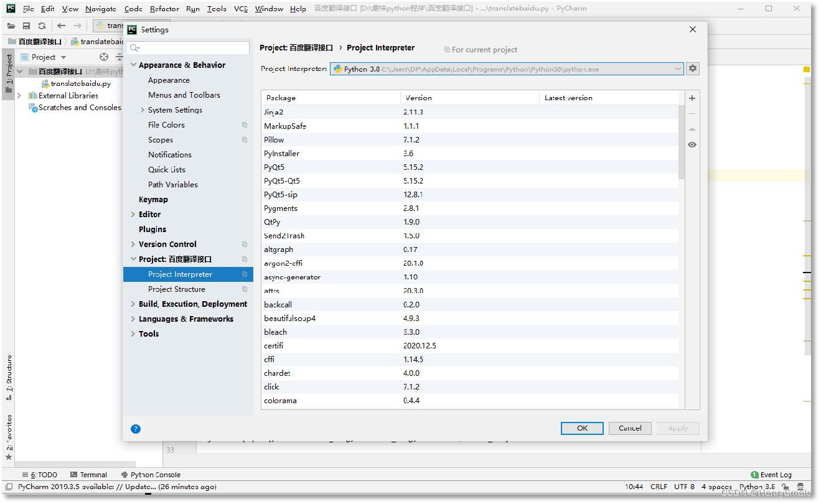This screenshot has height=504, width=821.
Task: Click the forward navigation arrow
Action: [x=77, y=26]
